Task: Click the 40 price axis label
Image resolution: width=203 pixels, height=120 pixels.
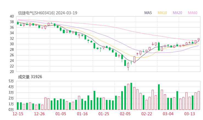Action: [x=12, y=16]
